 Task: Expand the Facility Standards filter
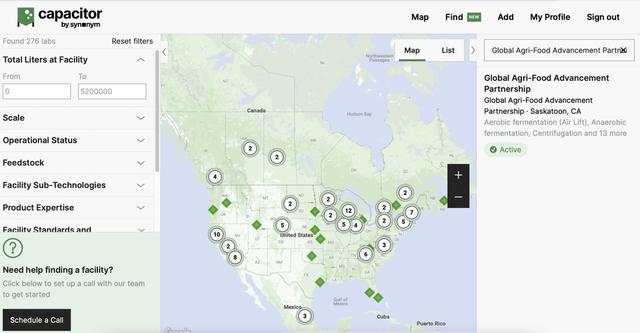tap(141, 230)
